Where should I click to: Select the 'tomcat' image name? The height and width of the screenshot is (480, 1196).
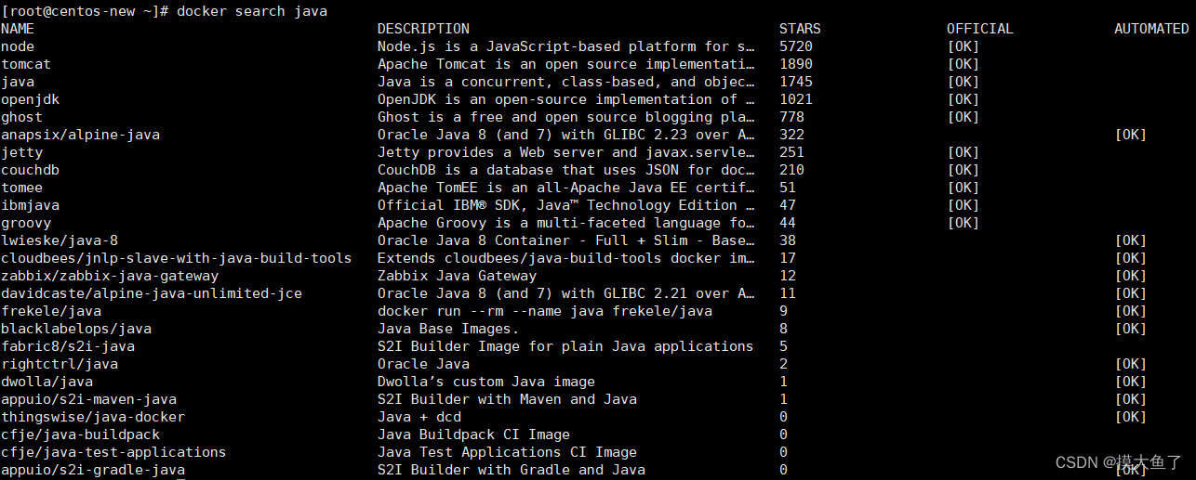click(26, 64)
